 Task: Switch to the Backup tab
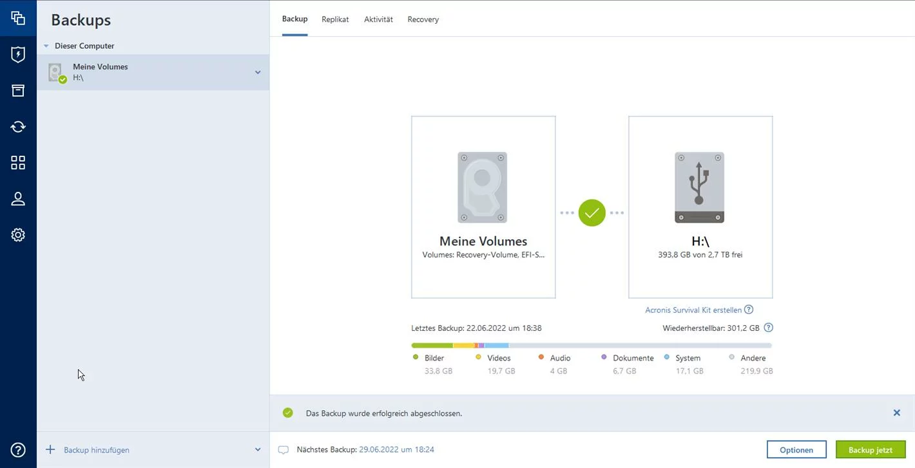click(x=294, y=19)
